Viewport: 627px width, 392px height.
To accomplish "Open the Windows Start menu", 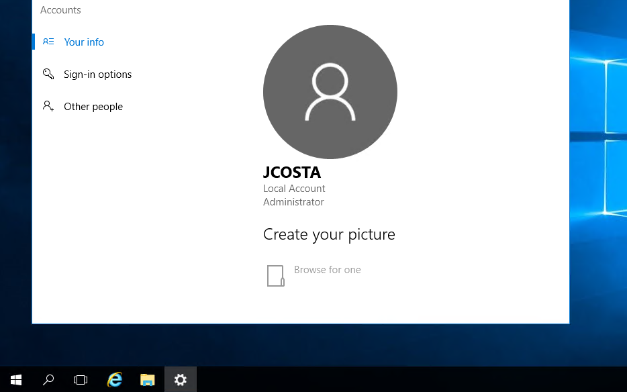I will (16, 380).
